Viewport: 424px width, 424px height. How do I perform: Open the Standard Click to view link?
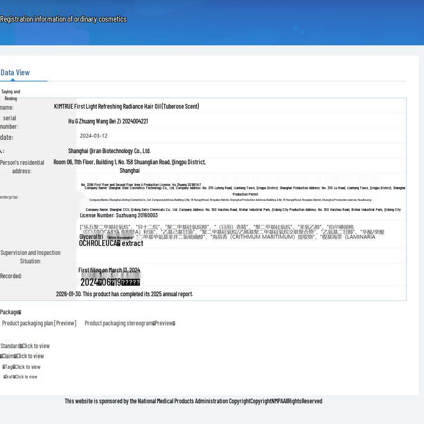pos(25,346)
